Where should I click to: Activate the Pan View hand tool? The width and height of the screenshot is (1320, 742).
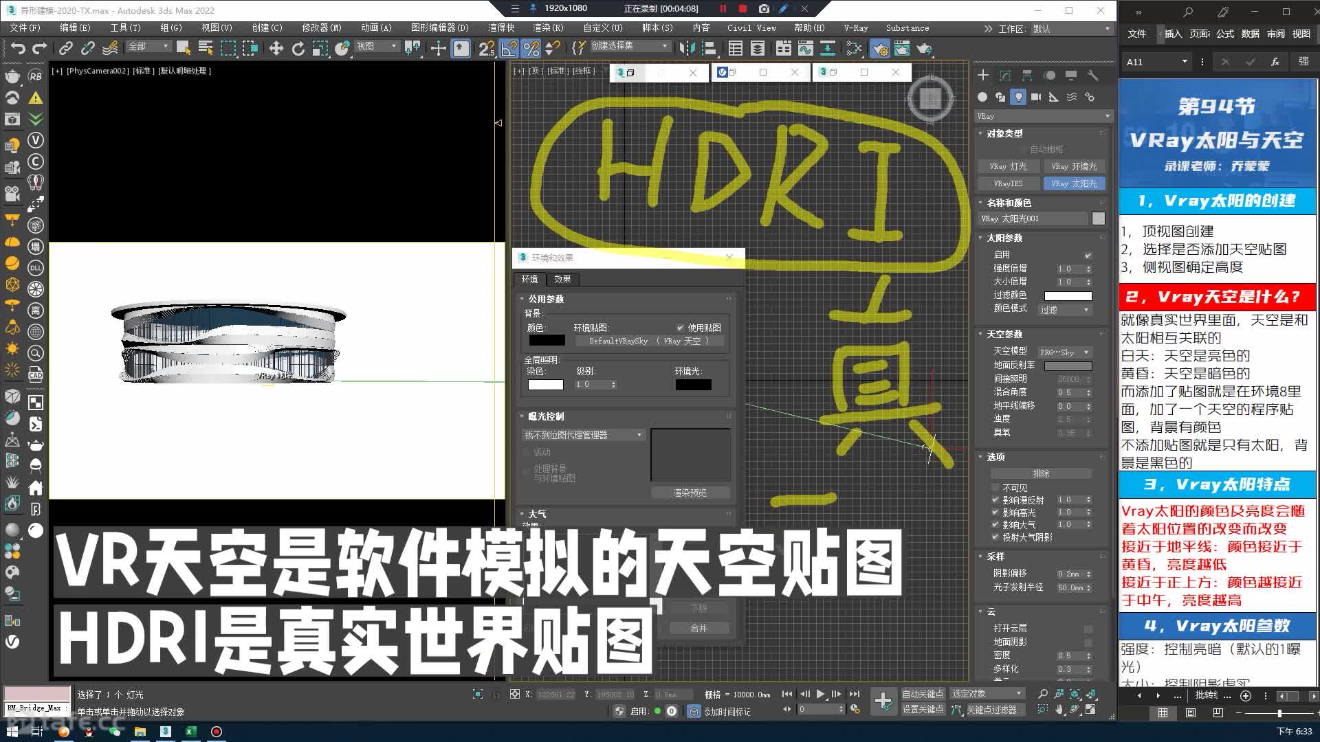1059,709
